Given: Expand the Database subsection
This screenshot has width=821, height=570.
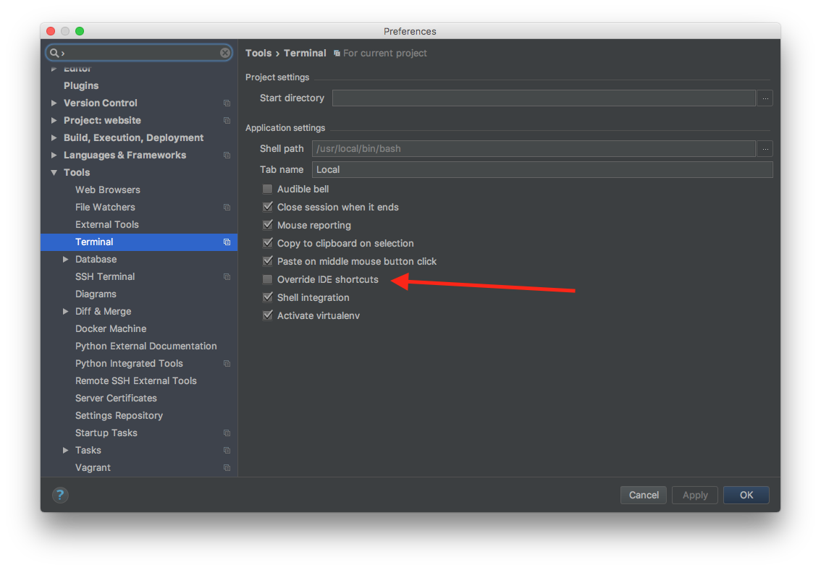Looking at the screenshot, I should click(x=65, y=260).
